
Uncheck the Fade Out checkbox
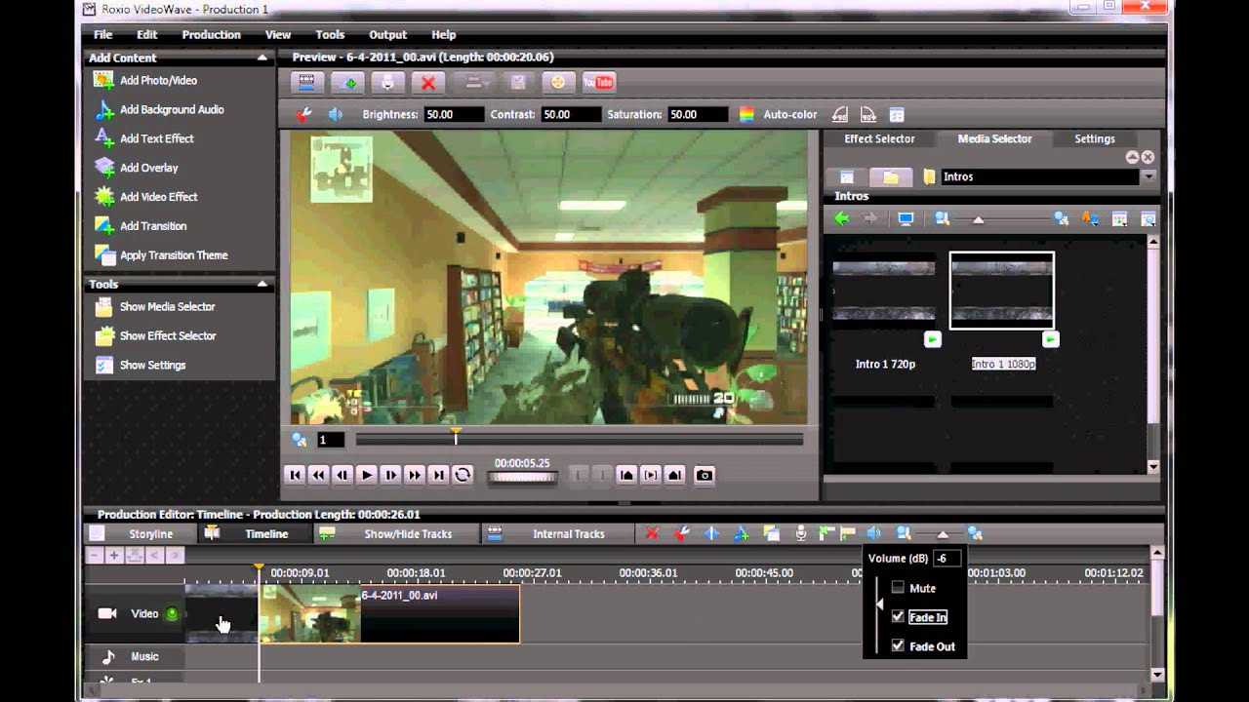point(898,645)
